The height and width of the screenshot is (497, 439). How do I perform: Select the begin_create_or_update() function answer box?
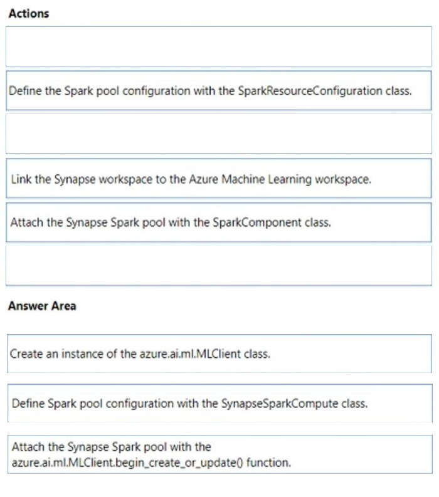click(220, 454)
